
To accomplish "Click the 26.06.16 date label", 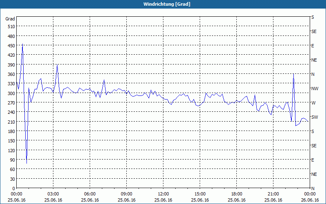I will pyautogui.click(x=310, y=200).
